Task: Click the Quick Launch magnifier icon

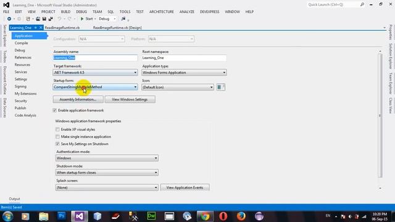Action: pyautogui.click(x=362, y=4)
